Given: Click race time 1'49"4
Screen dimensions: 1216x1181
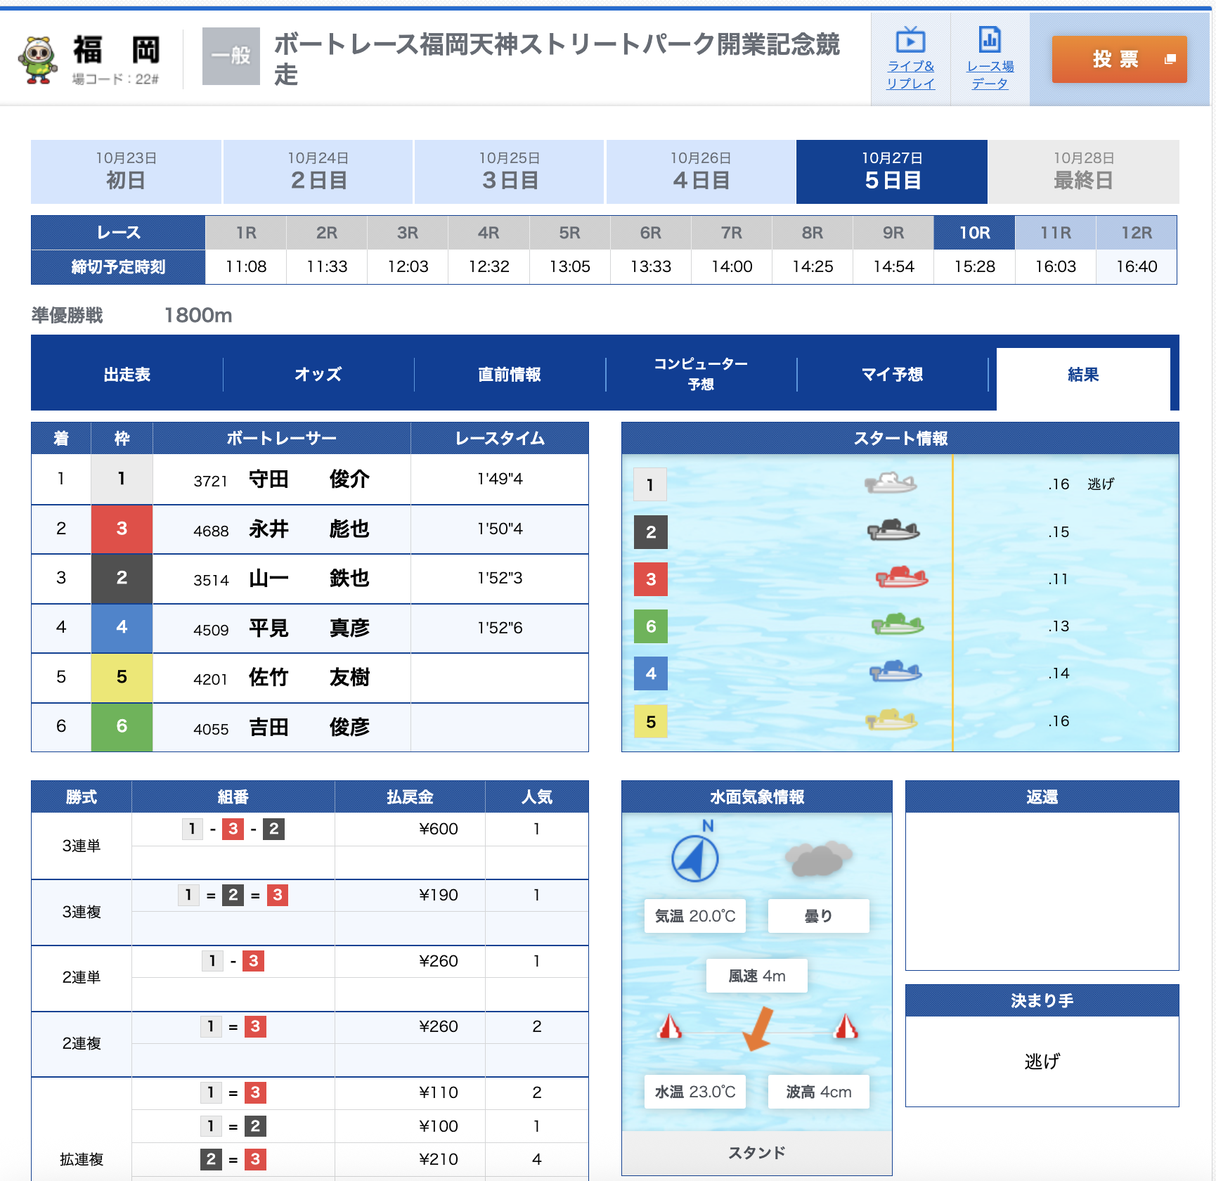Looking at the screenshot, I should [500, 479].
